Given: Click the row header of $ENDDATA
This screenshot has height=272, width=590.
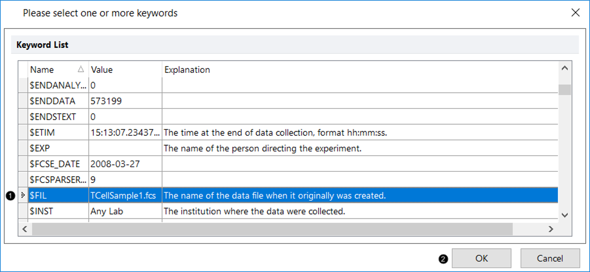Looking at the screenshot, I should [x=23, y=101].
